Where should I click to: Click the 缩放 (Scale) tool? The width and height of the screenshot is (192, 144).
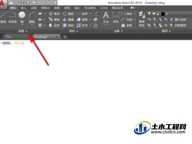pyautogui.click(x=68, y=25)
